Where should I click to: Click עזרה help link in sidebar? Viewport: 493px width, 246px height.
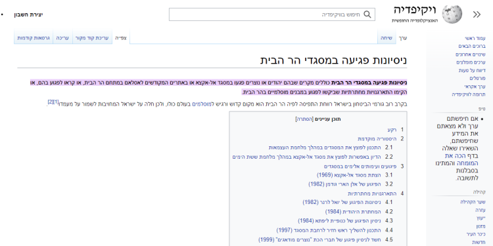481,210
